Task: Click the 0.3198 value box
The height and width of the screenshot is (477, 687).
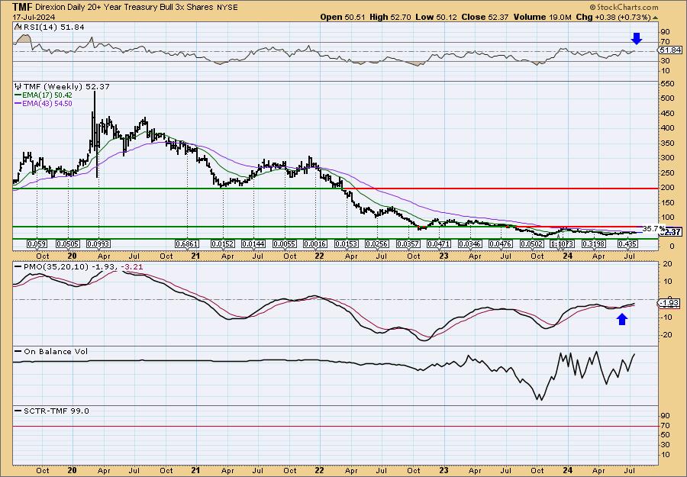Action: click(x=594, y=244)
